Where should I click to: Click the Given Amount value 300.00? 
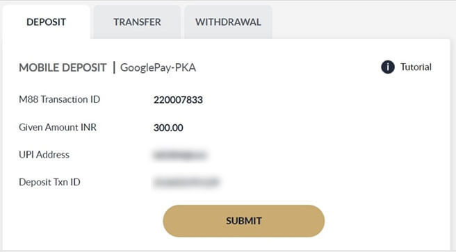point(168,128)
